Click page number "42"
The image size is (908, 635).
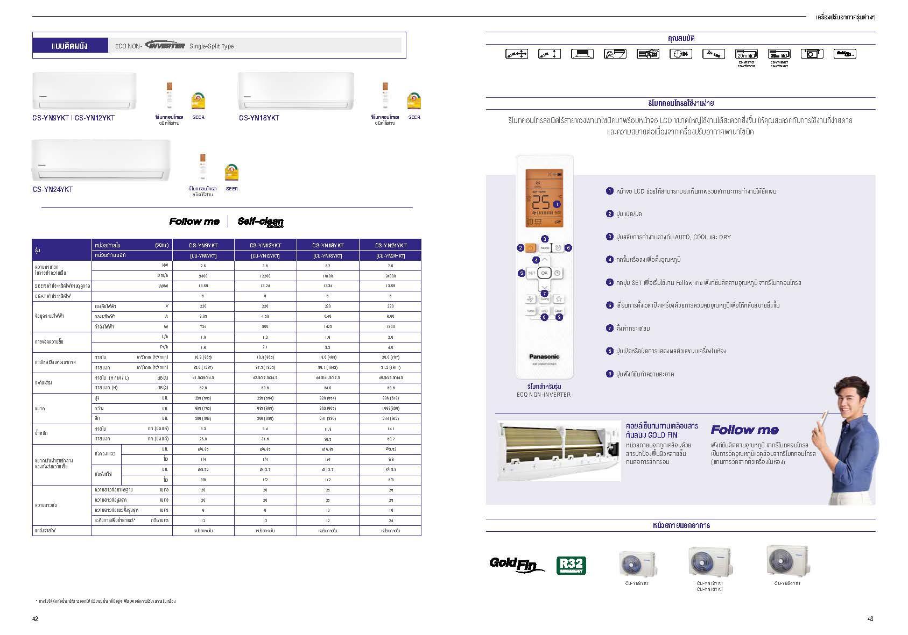36,619
